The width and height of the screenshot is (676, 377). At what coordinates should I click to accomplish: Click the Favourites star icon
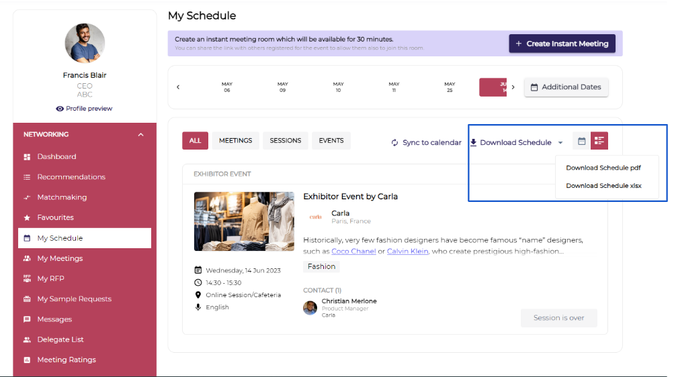pyautogui.click(x=27, y=218)
